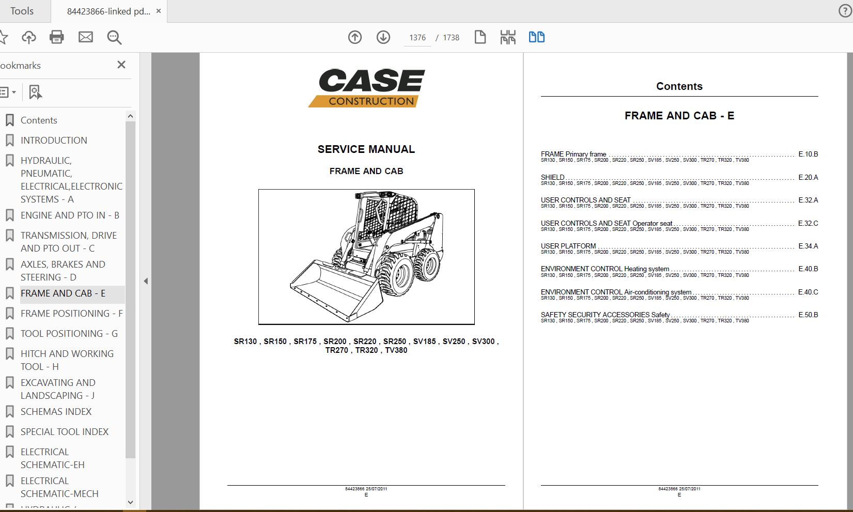Go to the next page arrow
This screenshot has height=512, width=853.
click(383, 37)
